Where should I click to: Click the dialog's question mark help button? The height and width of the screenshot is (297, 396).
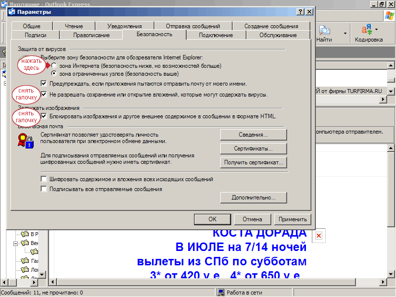(300, 12)
